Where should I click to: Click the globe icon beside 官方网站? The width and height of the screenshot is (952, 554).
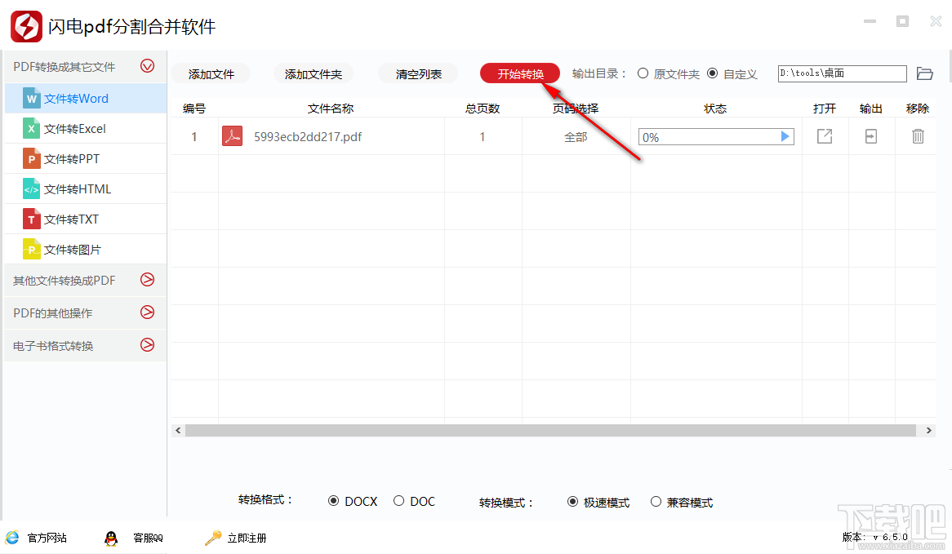tap(11, 538)
